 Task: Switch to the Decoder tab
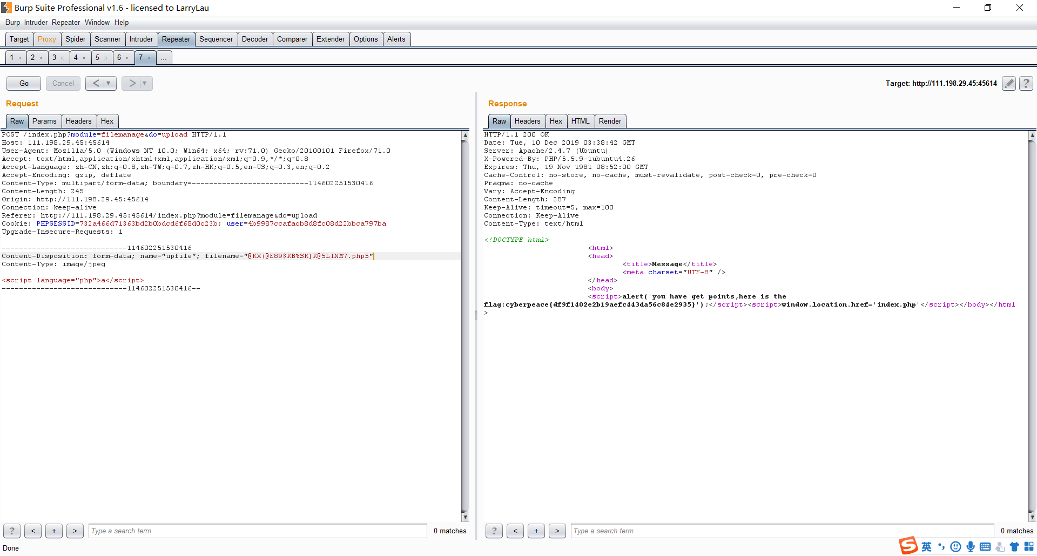255,39
